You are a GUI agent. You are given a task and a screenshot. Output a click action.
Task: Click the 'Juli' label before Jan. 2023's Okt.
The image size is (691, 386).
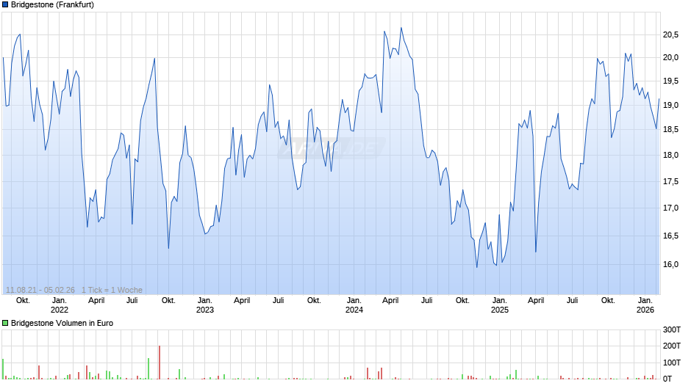[x=132, y=301]
